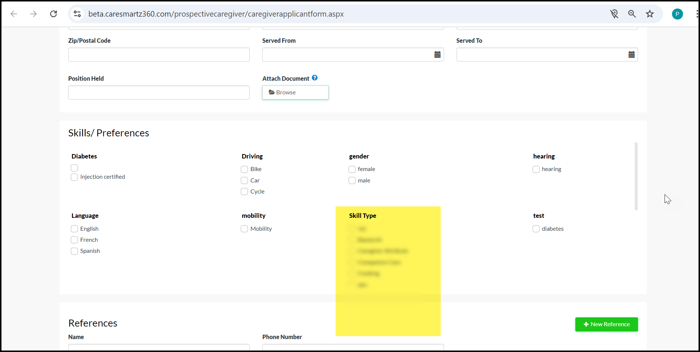Open the site information icon in address bar
Viewport: 700px width, 352px height.
[77, 14]
